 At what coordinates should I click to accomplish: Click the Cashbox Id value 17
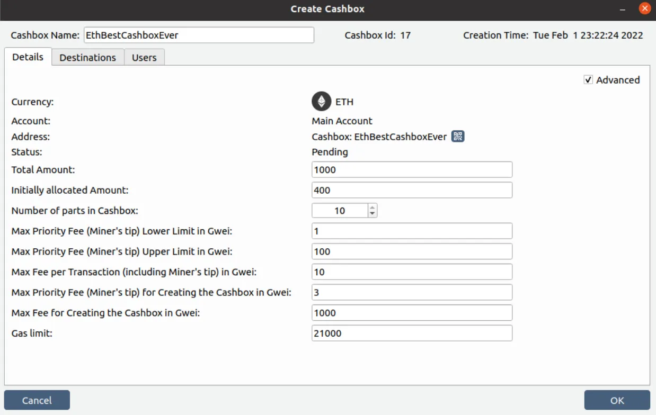405,35
